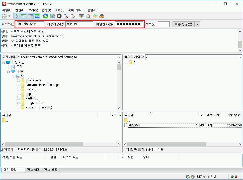
Task: Focus the 호스트 host input field
Action: (x=31, y=24)
